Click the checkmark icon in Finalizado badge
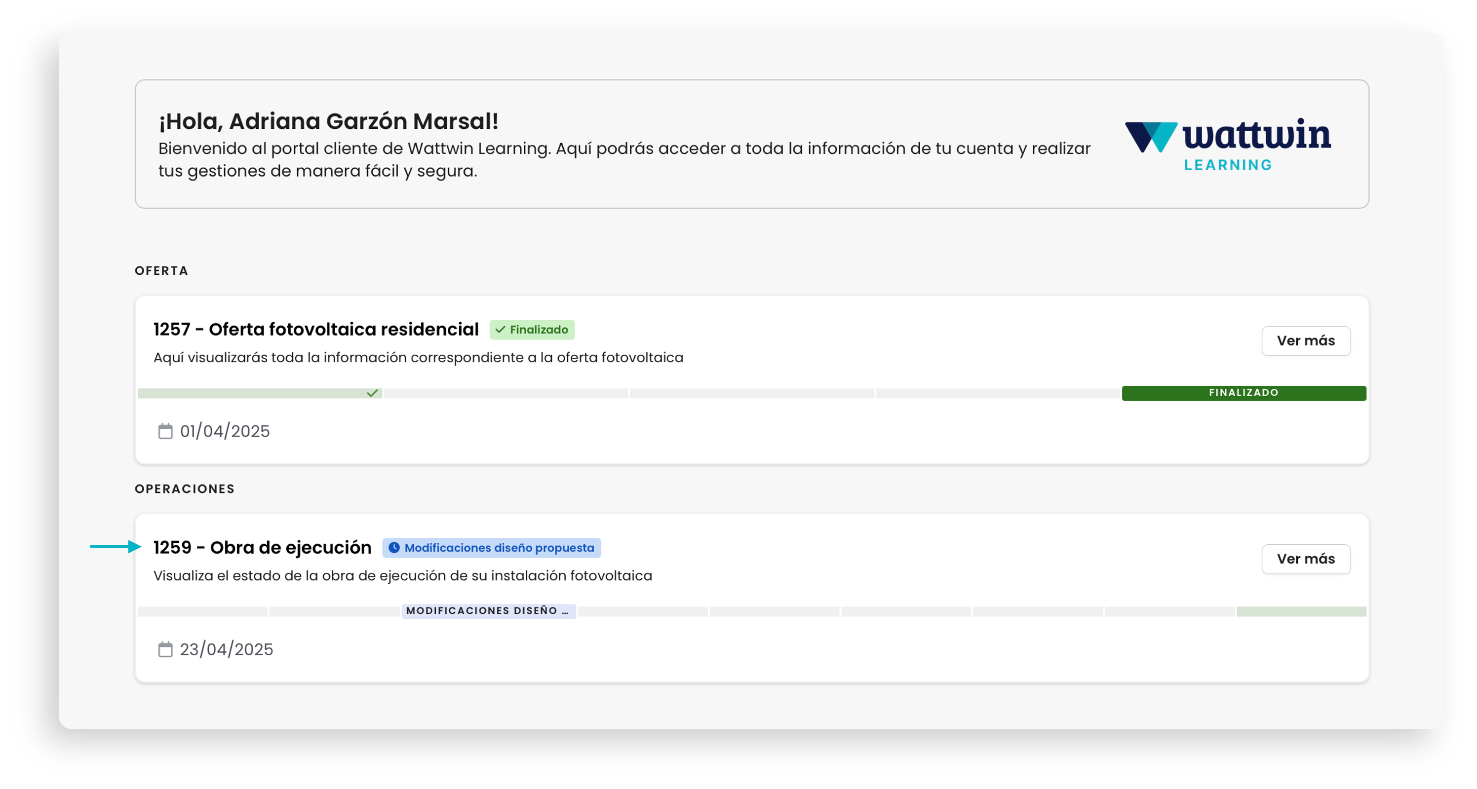The height and width of the screenshot is (789, 1477). [500, 330]
